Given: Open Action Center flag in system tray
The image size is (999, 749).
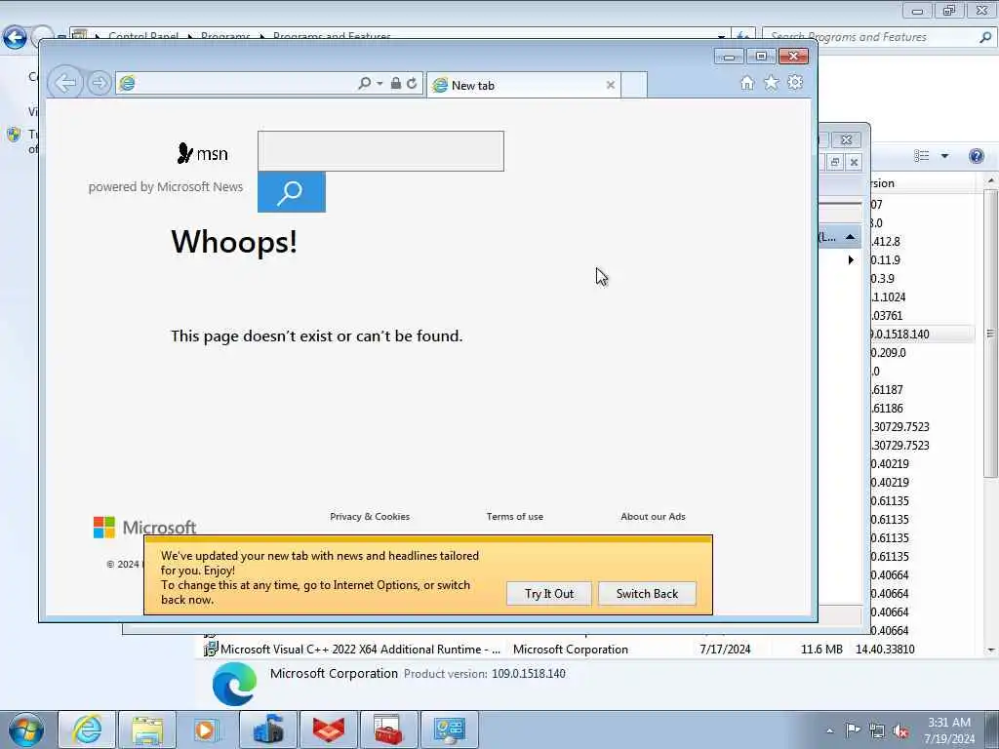Looking at the screenshot, I should pos(853,729).
